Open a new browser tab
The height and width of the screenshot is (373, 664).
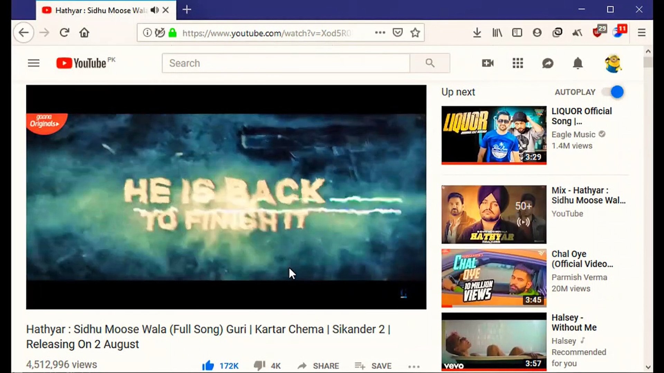pyautogui.click(x=187, y=10)
